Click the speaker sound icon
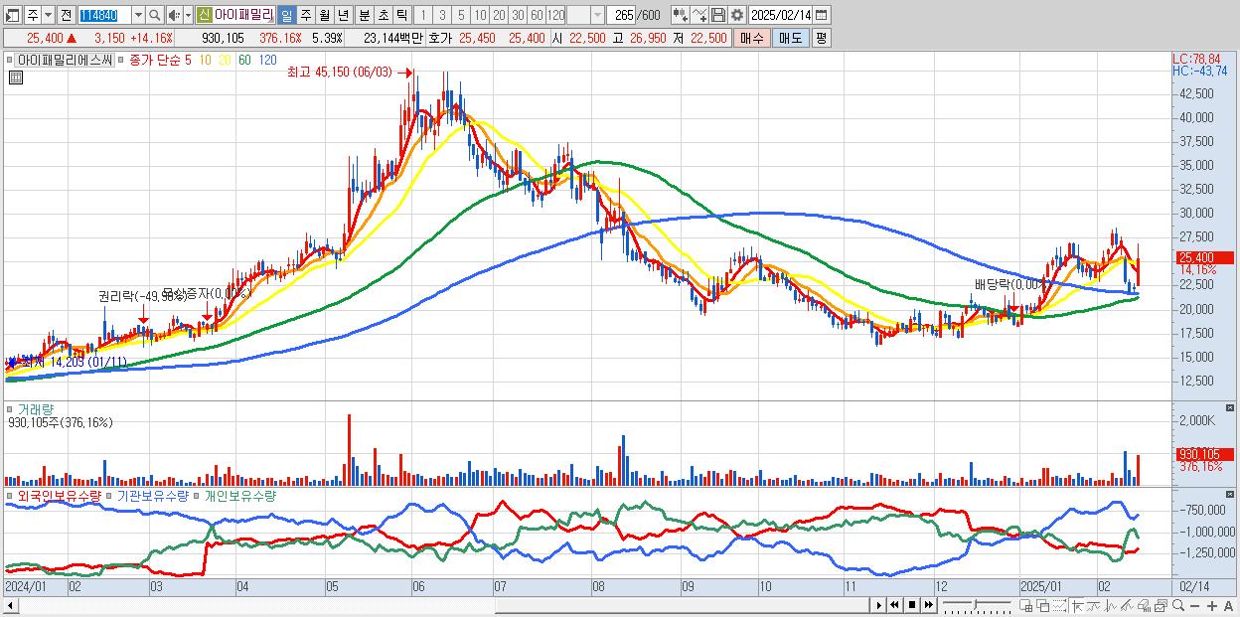The height and width of the screenshot is (617, 1240). click(x=174, y=15)
